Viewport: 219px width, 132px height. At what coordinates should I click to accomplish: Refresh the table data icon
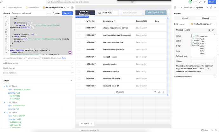click(x=163, y=92)
